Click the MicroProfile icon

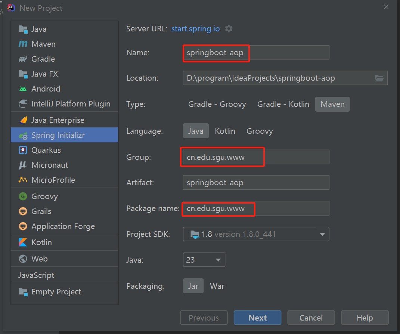click(23, 180)
